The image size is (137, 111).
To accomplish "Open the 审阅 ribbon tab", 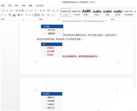I will (x=23, y=5).
